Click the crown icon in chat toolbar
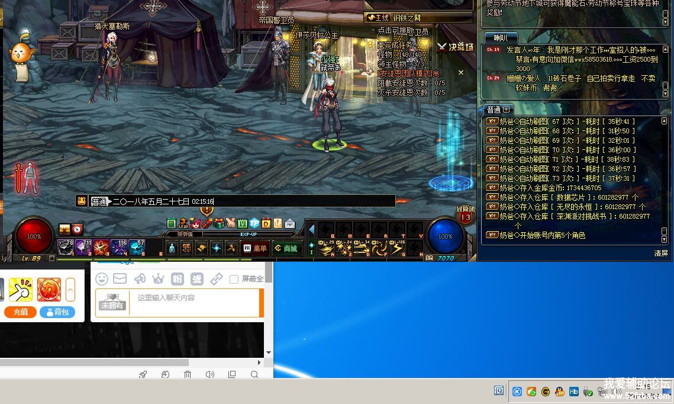The image size is (674, 404). (x=159, y=279)
